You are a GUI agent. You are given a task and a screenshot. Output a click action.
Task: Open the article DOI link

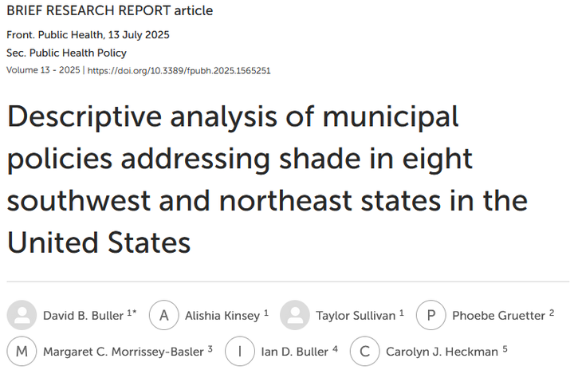click(x=179, y=70)
